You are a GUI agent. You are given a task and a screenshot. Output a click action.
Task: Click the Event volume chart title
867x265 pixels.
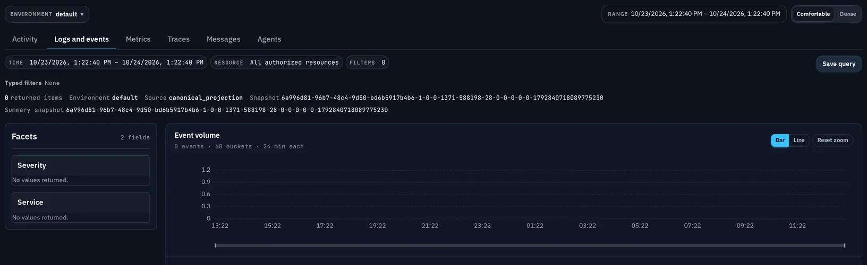[197, 135]
